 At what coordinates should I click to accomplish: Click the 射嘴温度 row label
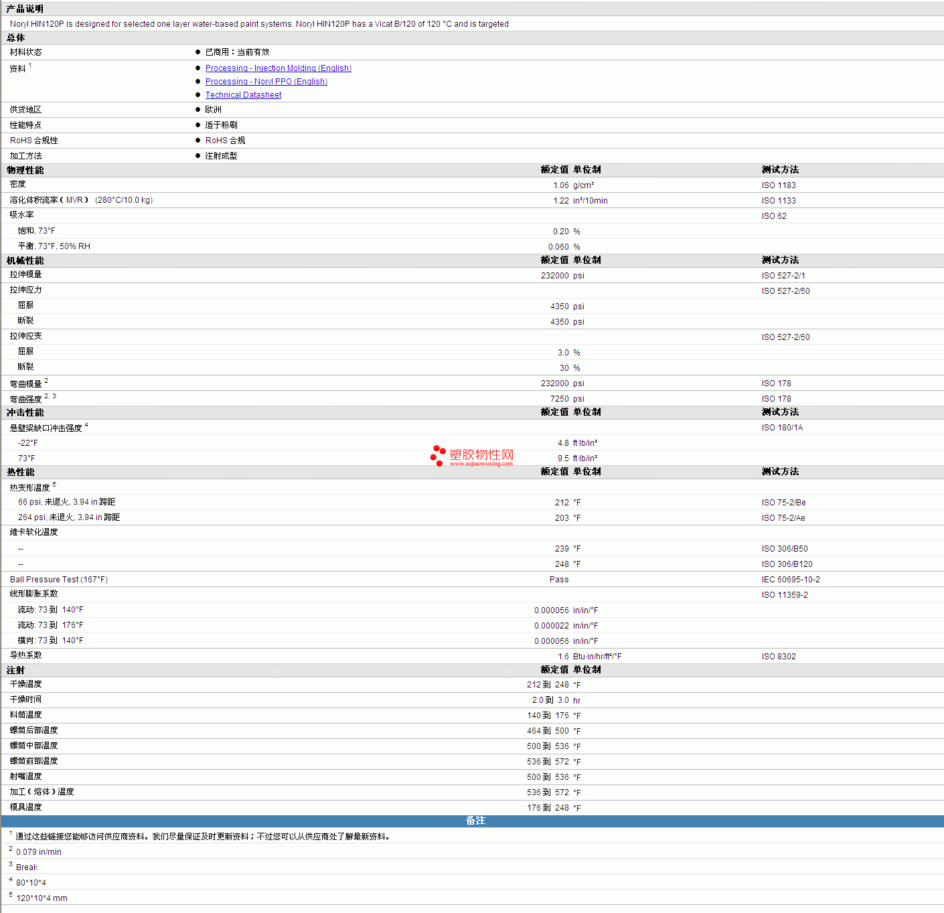[x=25, y=776]
